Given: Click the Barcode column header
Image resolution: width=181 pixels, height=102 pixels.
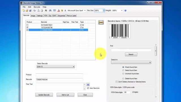Looking at the screenshot, I should pyautogui.click(x=44, y=22).
